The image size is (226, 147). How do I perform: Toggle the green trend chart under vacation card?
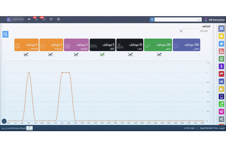pos(102,54)
